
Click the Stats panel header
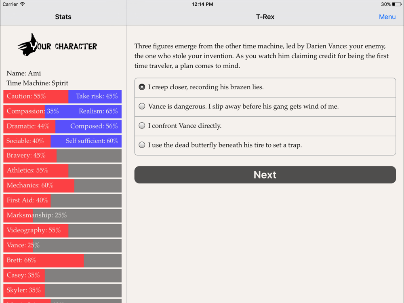(63, 17)
